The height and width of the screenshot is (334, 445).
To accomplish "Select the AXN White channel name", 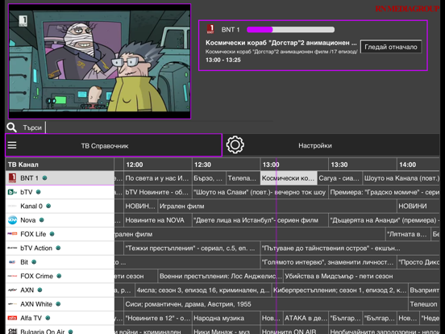I will point(36,304).
